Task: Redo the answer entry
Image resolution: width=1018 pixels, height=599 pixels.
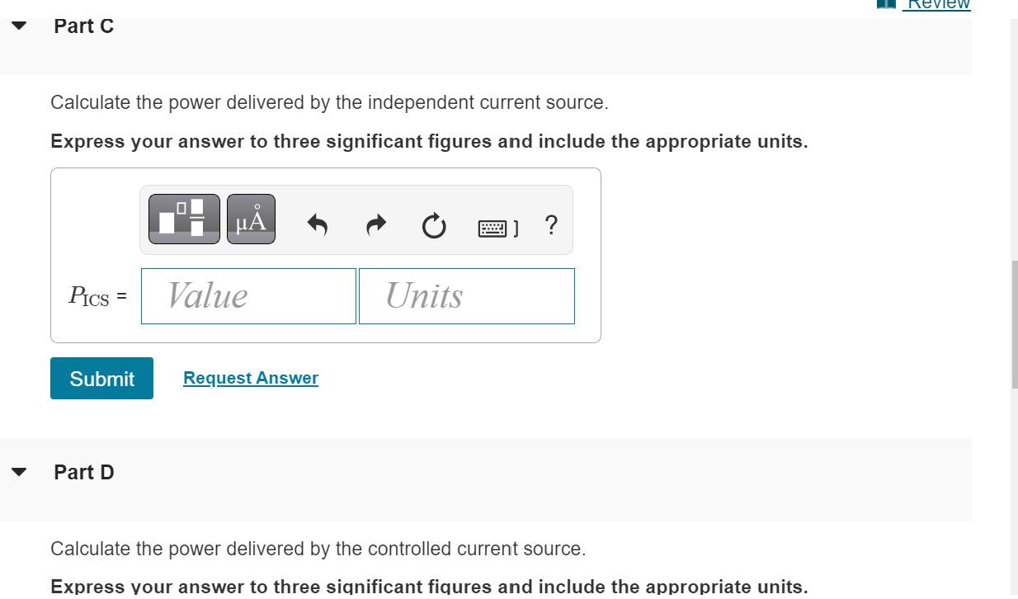Action: click(375, 224)
